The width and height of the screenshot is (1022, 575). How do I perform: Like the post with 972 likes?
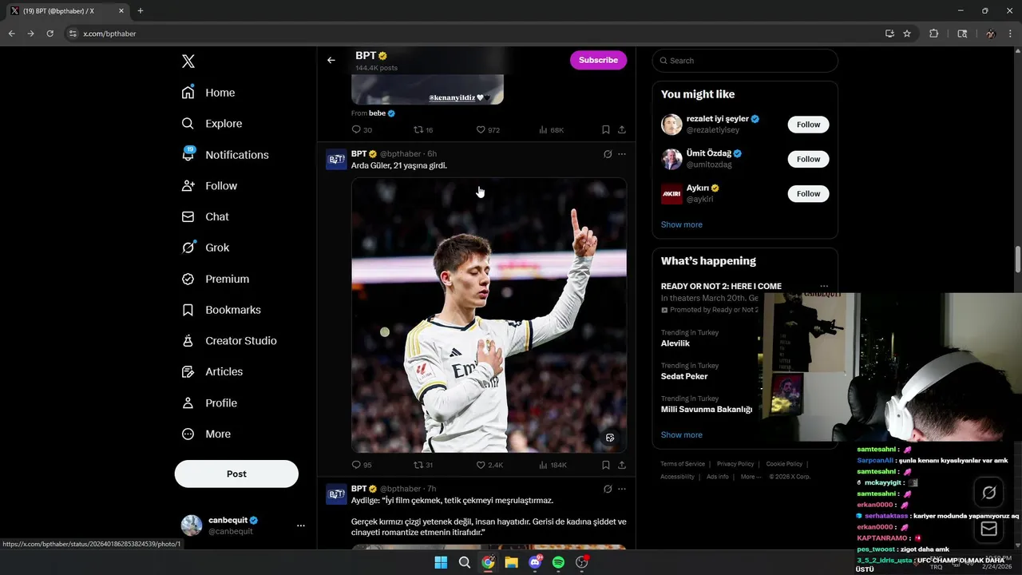pyautogui.click(x=487, y=129)
